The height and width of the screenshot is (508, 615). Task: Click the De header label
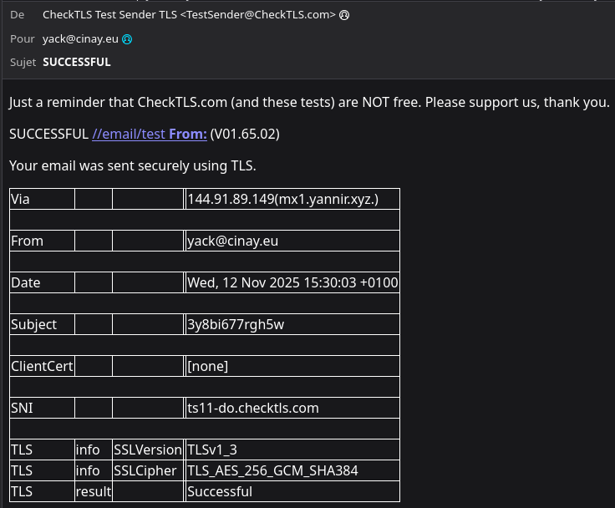pos(17,15)
